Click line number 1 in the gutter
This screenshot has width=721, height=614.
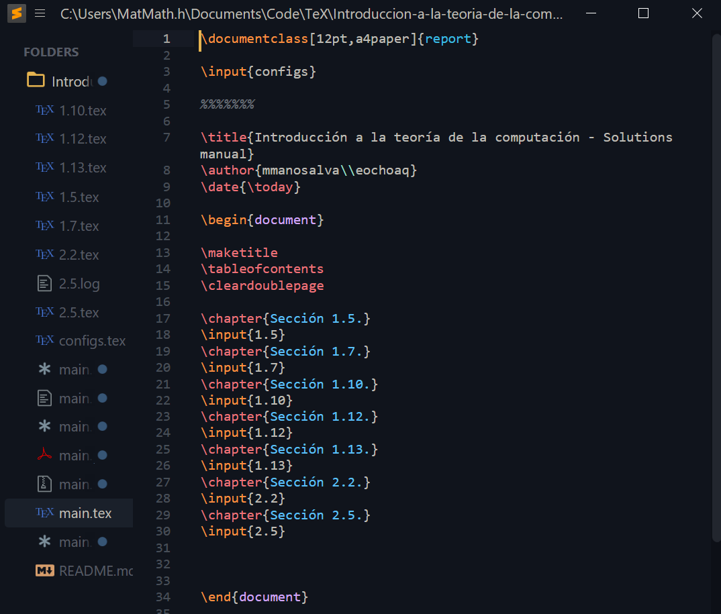click(x=166, y=39)
